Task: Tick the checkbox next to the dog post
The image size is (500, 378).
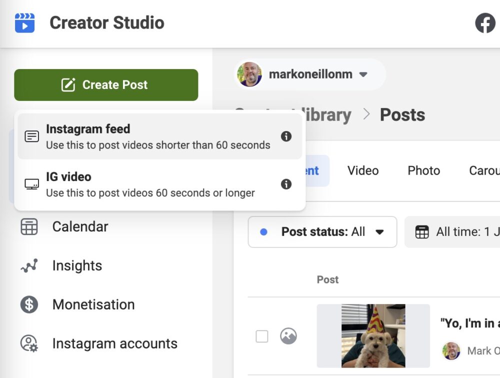Action: coord(262,336)
